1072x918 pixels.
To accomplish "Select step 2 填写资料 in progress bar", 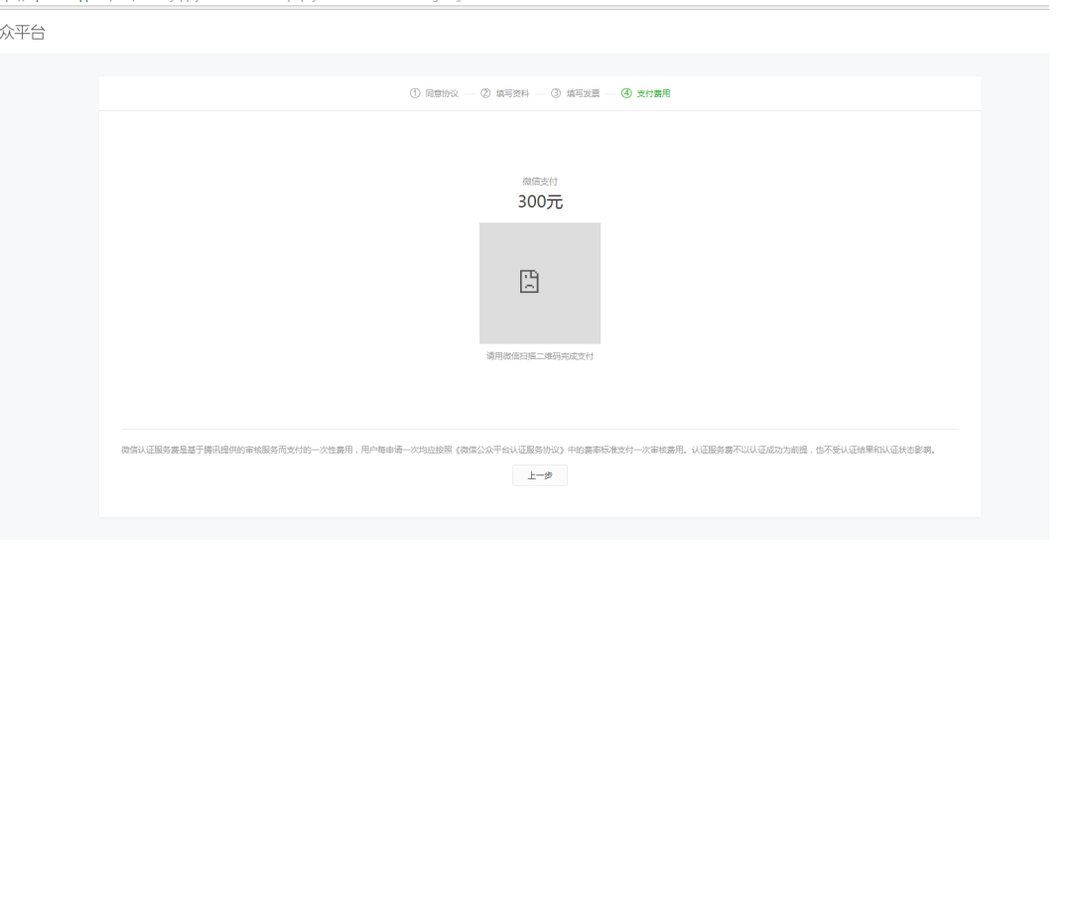I will pos(504,93).
